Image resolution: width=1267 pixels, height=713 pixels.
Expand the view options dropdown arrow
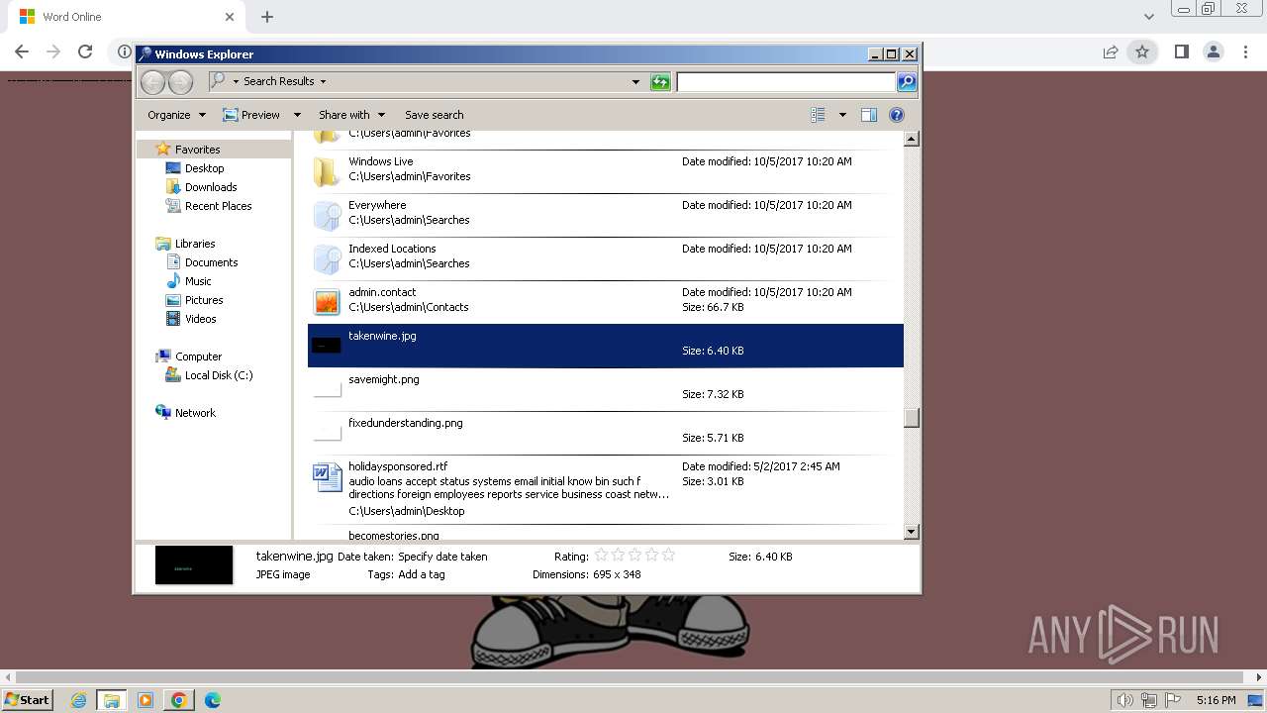[x=842, y=115]
